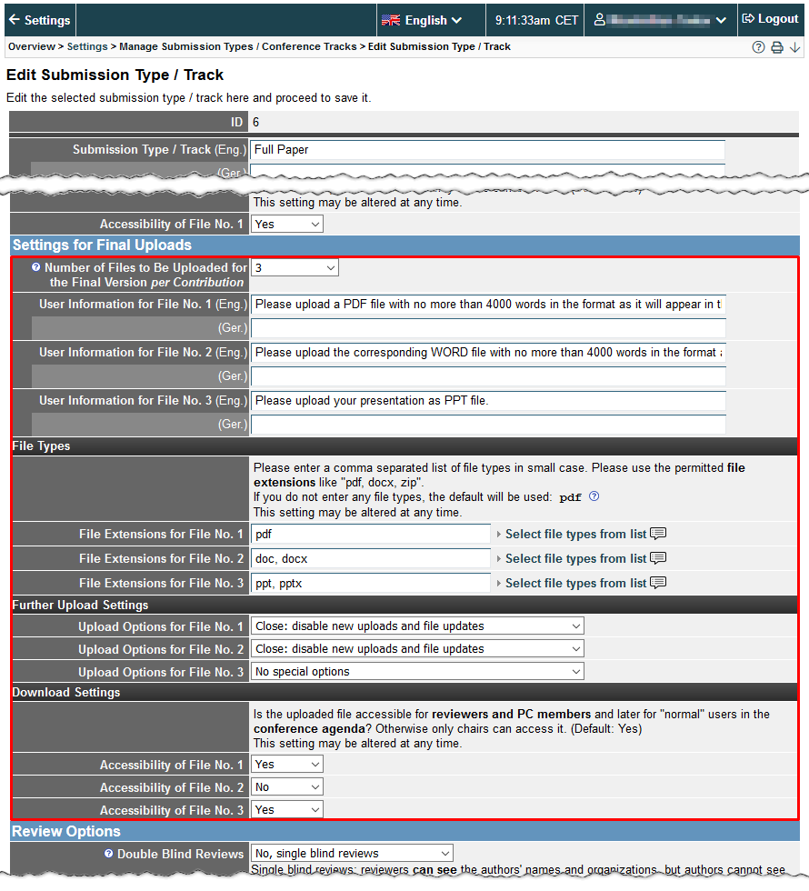Click User Information for File No. 1 English field

coord(488,305)
